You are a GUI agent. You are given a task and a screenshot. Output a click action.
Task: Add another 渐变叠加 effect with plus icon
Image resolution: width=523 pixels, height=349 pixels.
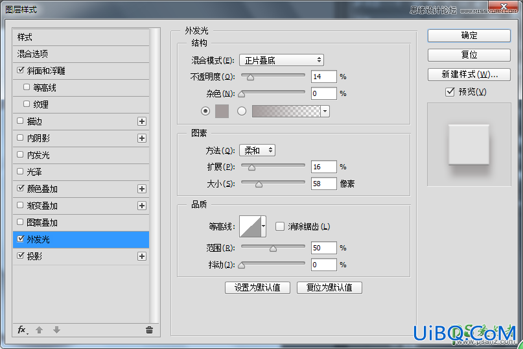pyautogui.click(x=142, y=206)
